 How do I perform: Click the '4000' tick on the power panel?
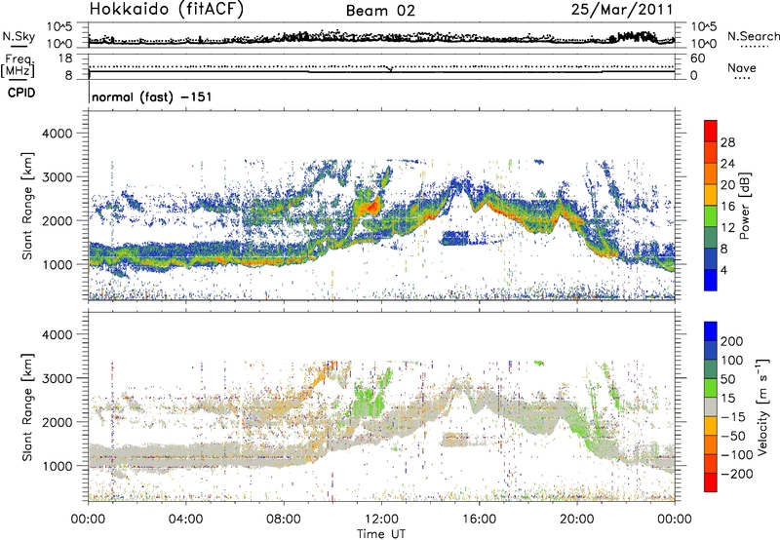point(57,134)
